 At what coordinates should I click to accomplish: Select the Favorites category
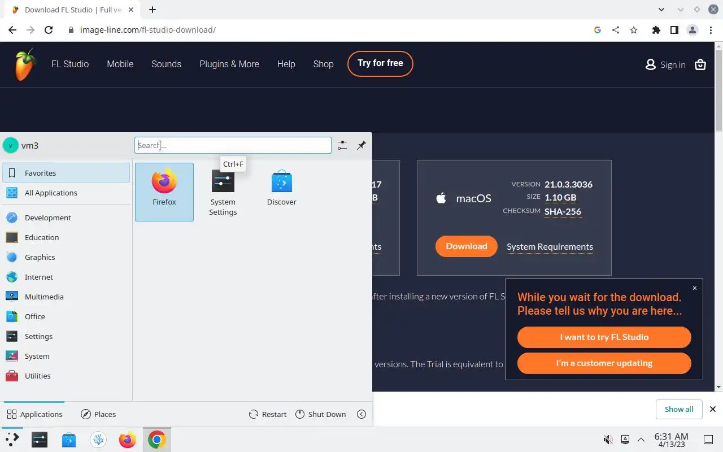67,173
